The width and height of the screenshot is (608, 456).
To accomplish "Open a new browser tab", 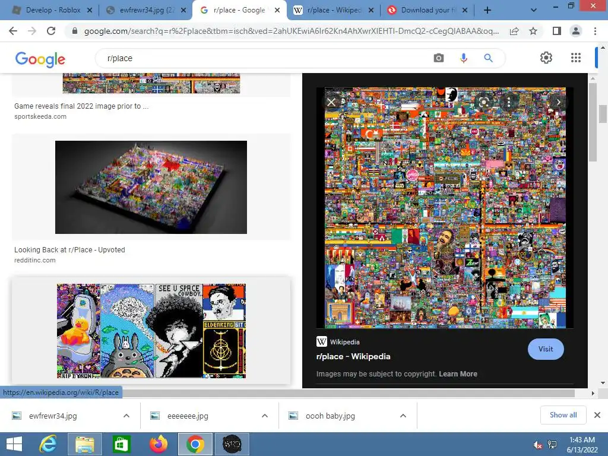I will 487,10.
